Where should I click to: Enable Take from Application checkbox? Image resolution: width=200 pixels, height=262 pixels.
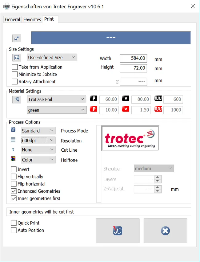[15, 67]
